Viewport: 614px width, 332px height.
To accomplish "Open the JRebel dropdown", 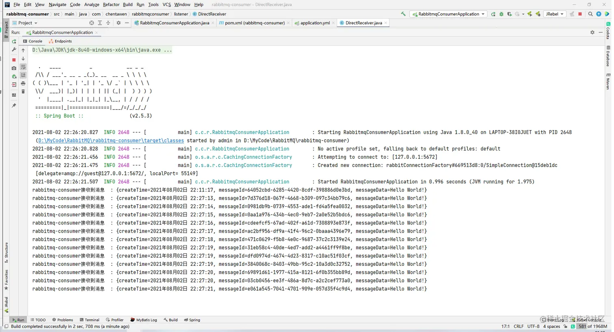I will pyautogui.click(x=554, y=14).
